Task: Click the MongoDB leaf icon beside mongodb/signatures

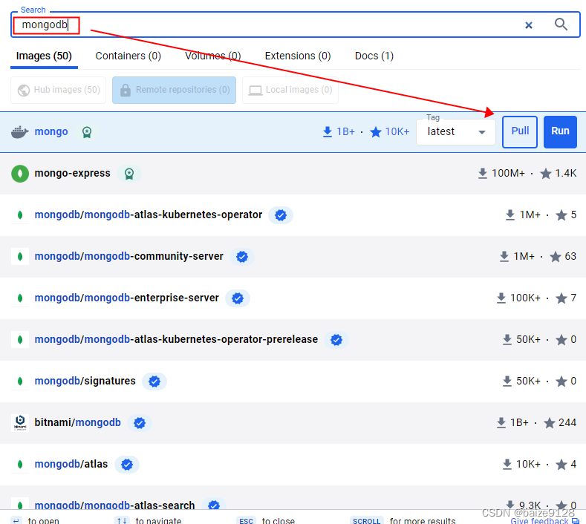Action: (x=20, y=381)
